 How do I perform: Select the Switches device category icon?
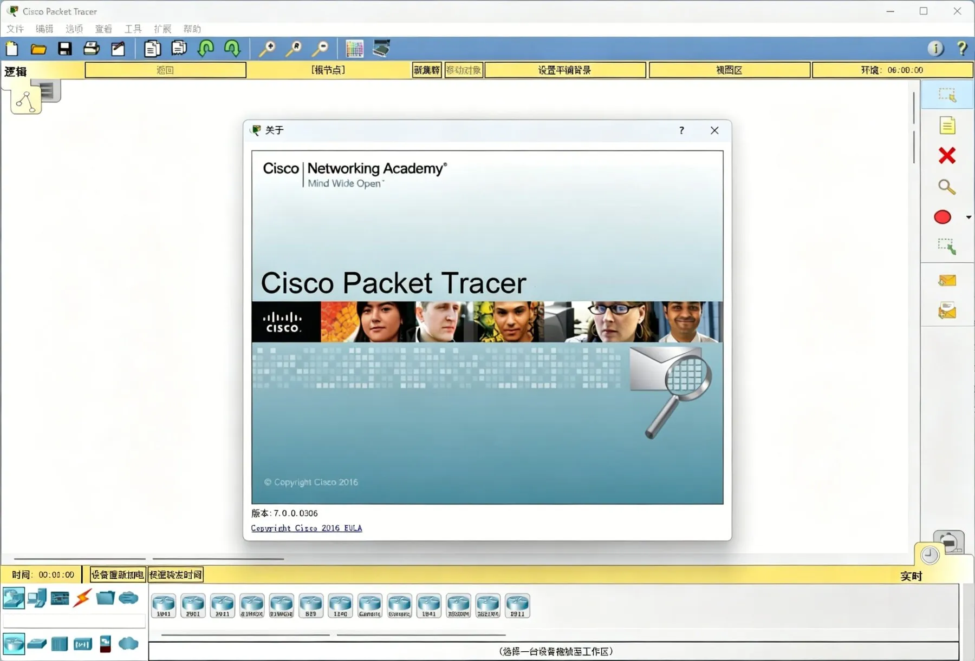[37, 644]
